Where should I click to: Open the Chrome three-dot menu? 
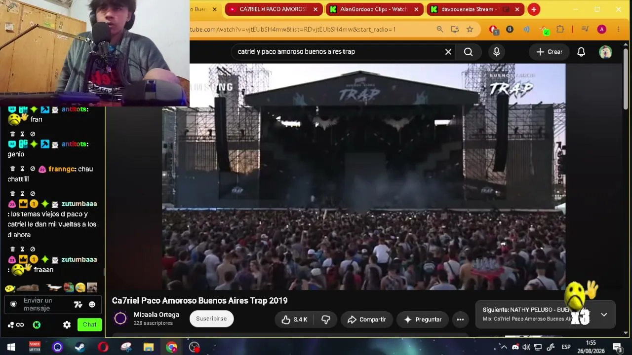point(618,30)
